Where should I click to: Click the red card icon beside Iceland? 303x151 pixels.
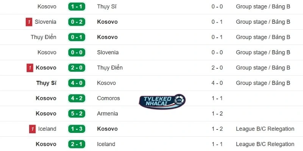pos(32,129)
